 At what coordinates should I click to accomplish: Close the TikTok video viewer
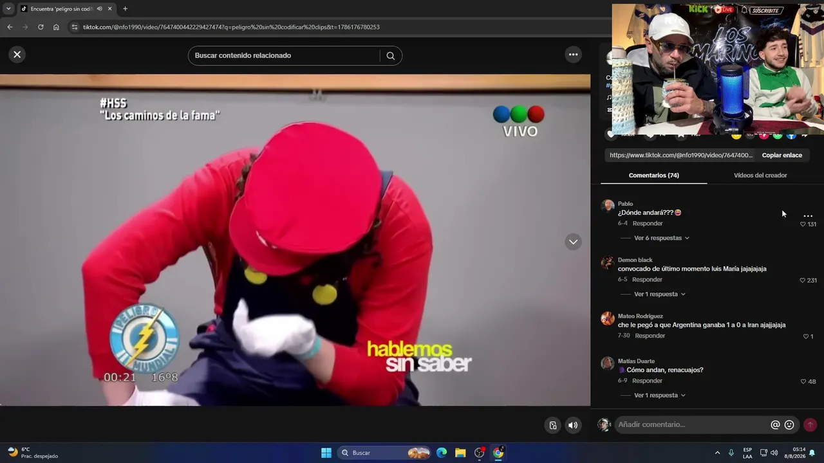point(17,55)
